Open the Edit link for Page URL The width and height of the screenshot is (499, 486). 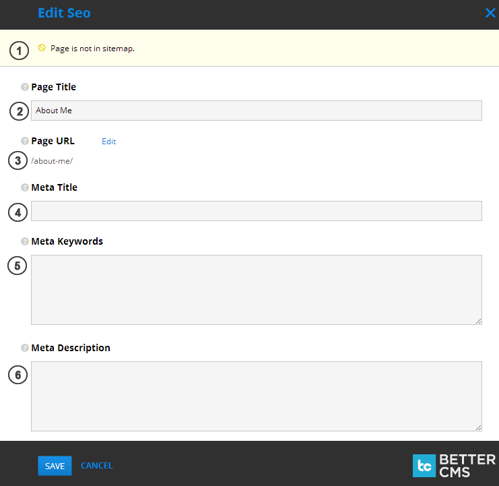click(x=109, y=142)
